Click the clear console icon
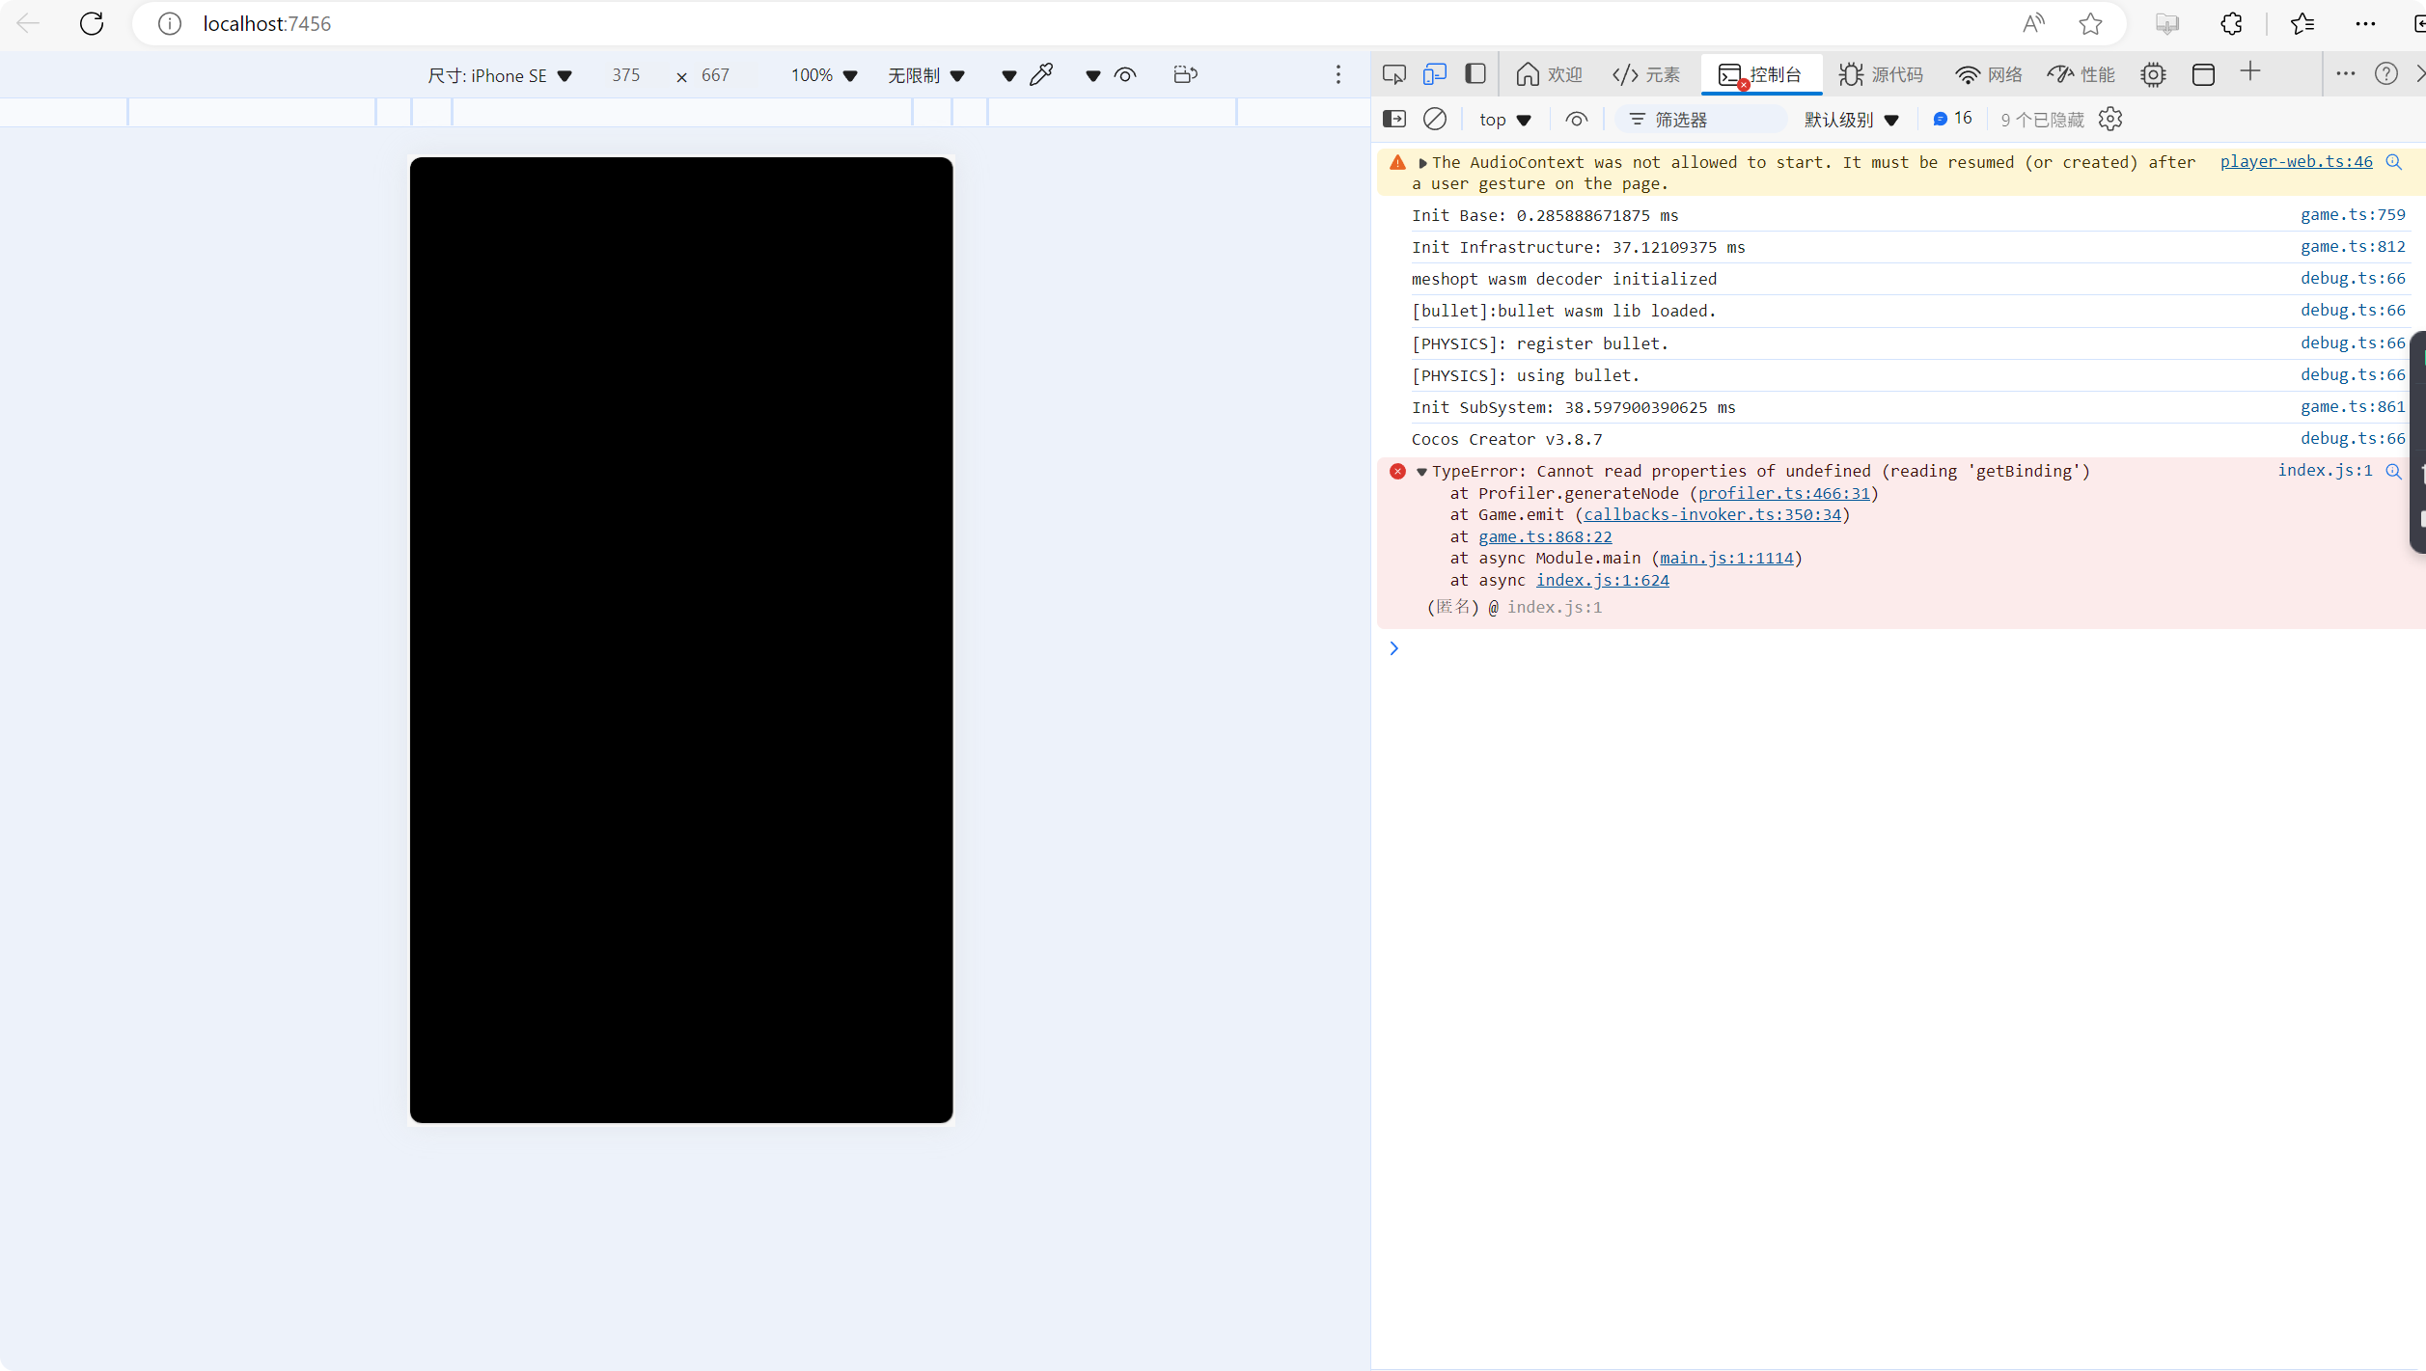 tap(1435, 119)
